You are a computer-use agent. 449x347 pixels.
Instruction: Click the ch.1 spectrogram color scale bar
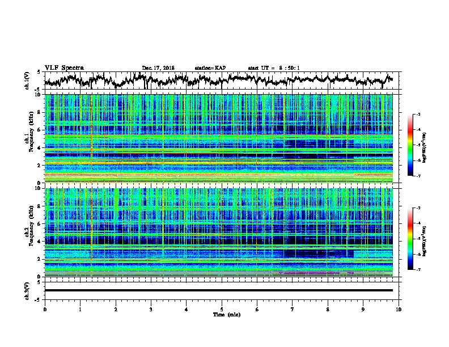click(410, 145)
